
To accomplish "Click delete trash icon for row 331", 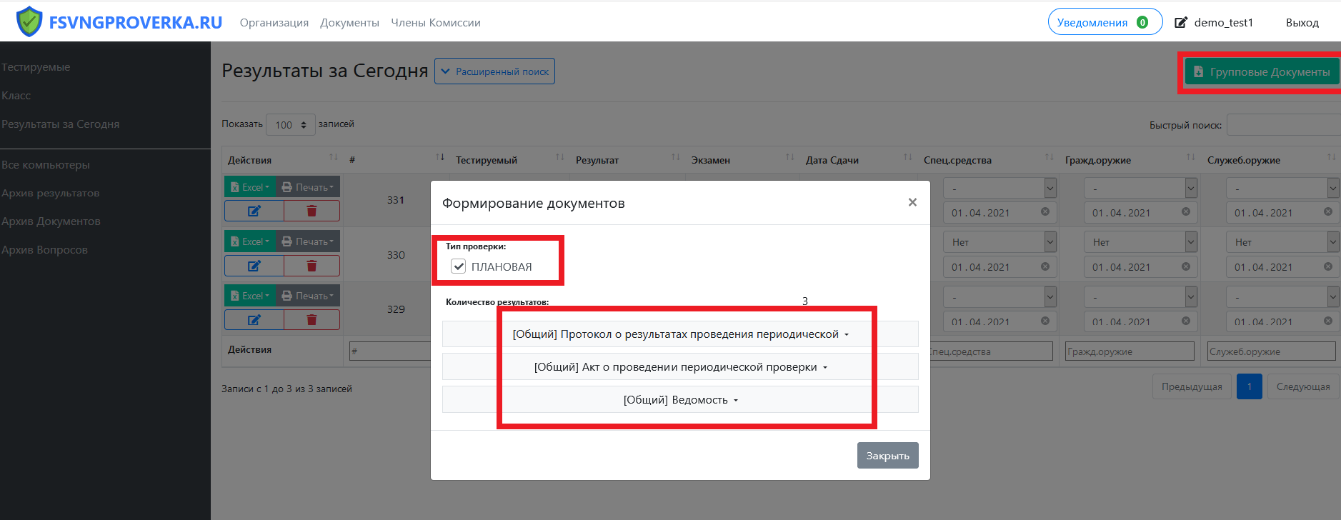I will (x=311, y=211).
